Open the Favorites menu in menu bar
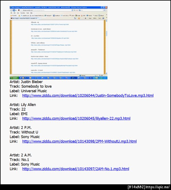This screenshot has width=171, height=190. coord(23,13)
